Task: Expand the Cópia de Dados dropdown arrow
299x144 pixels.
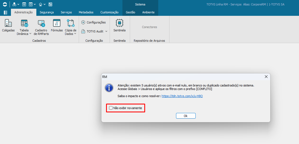Action: [x=75, y=34]
